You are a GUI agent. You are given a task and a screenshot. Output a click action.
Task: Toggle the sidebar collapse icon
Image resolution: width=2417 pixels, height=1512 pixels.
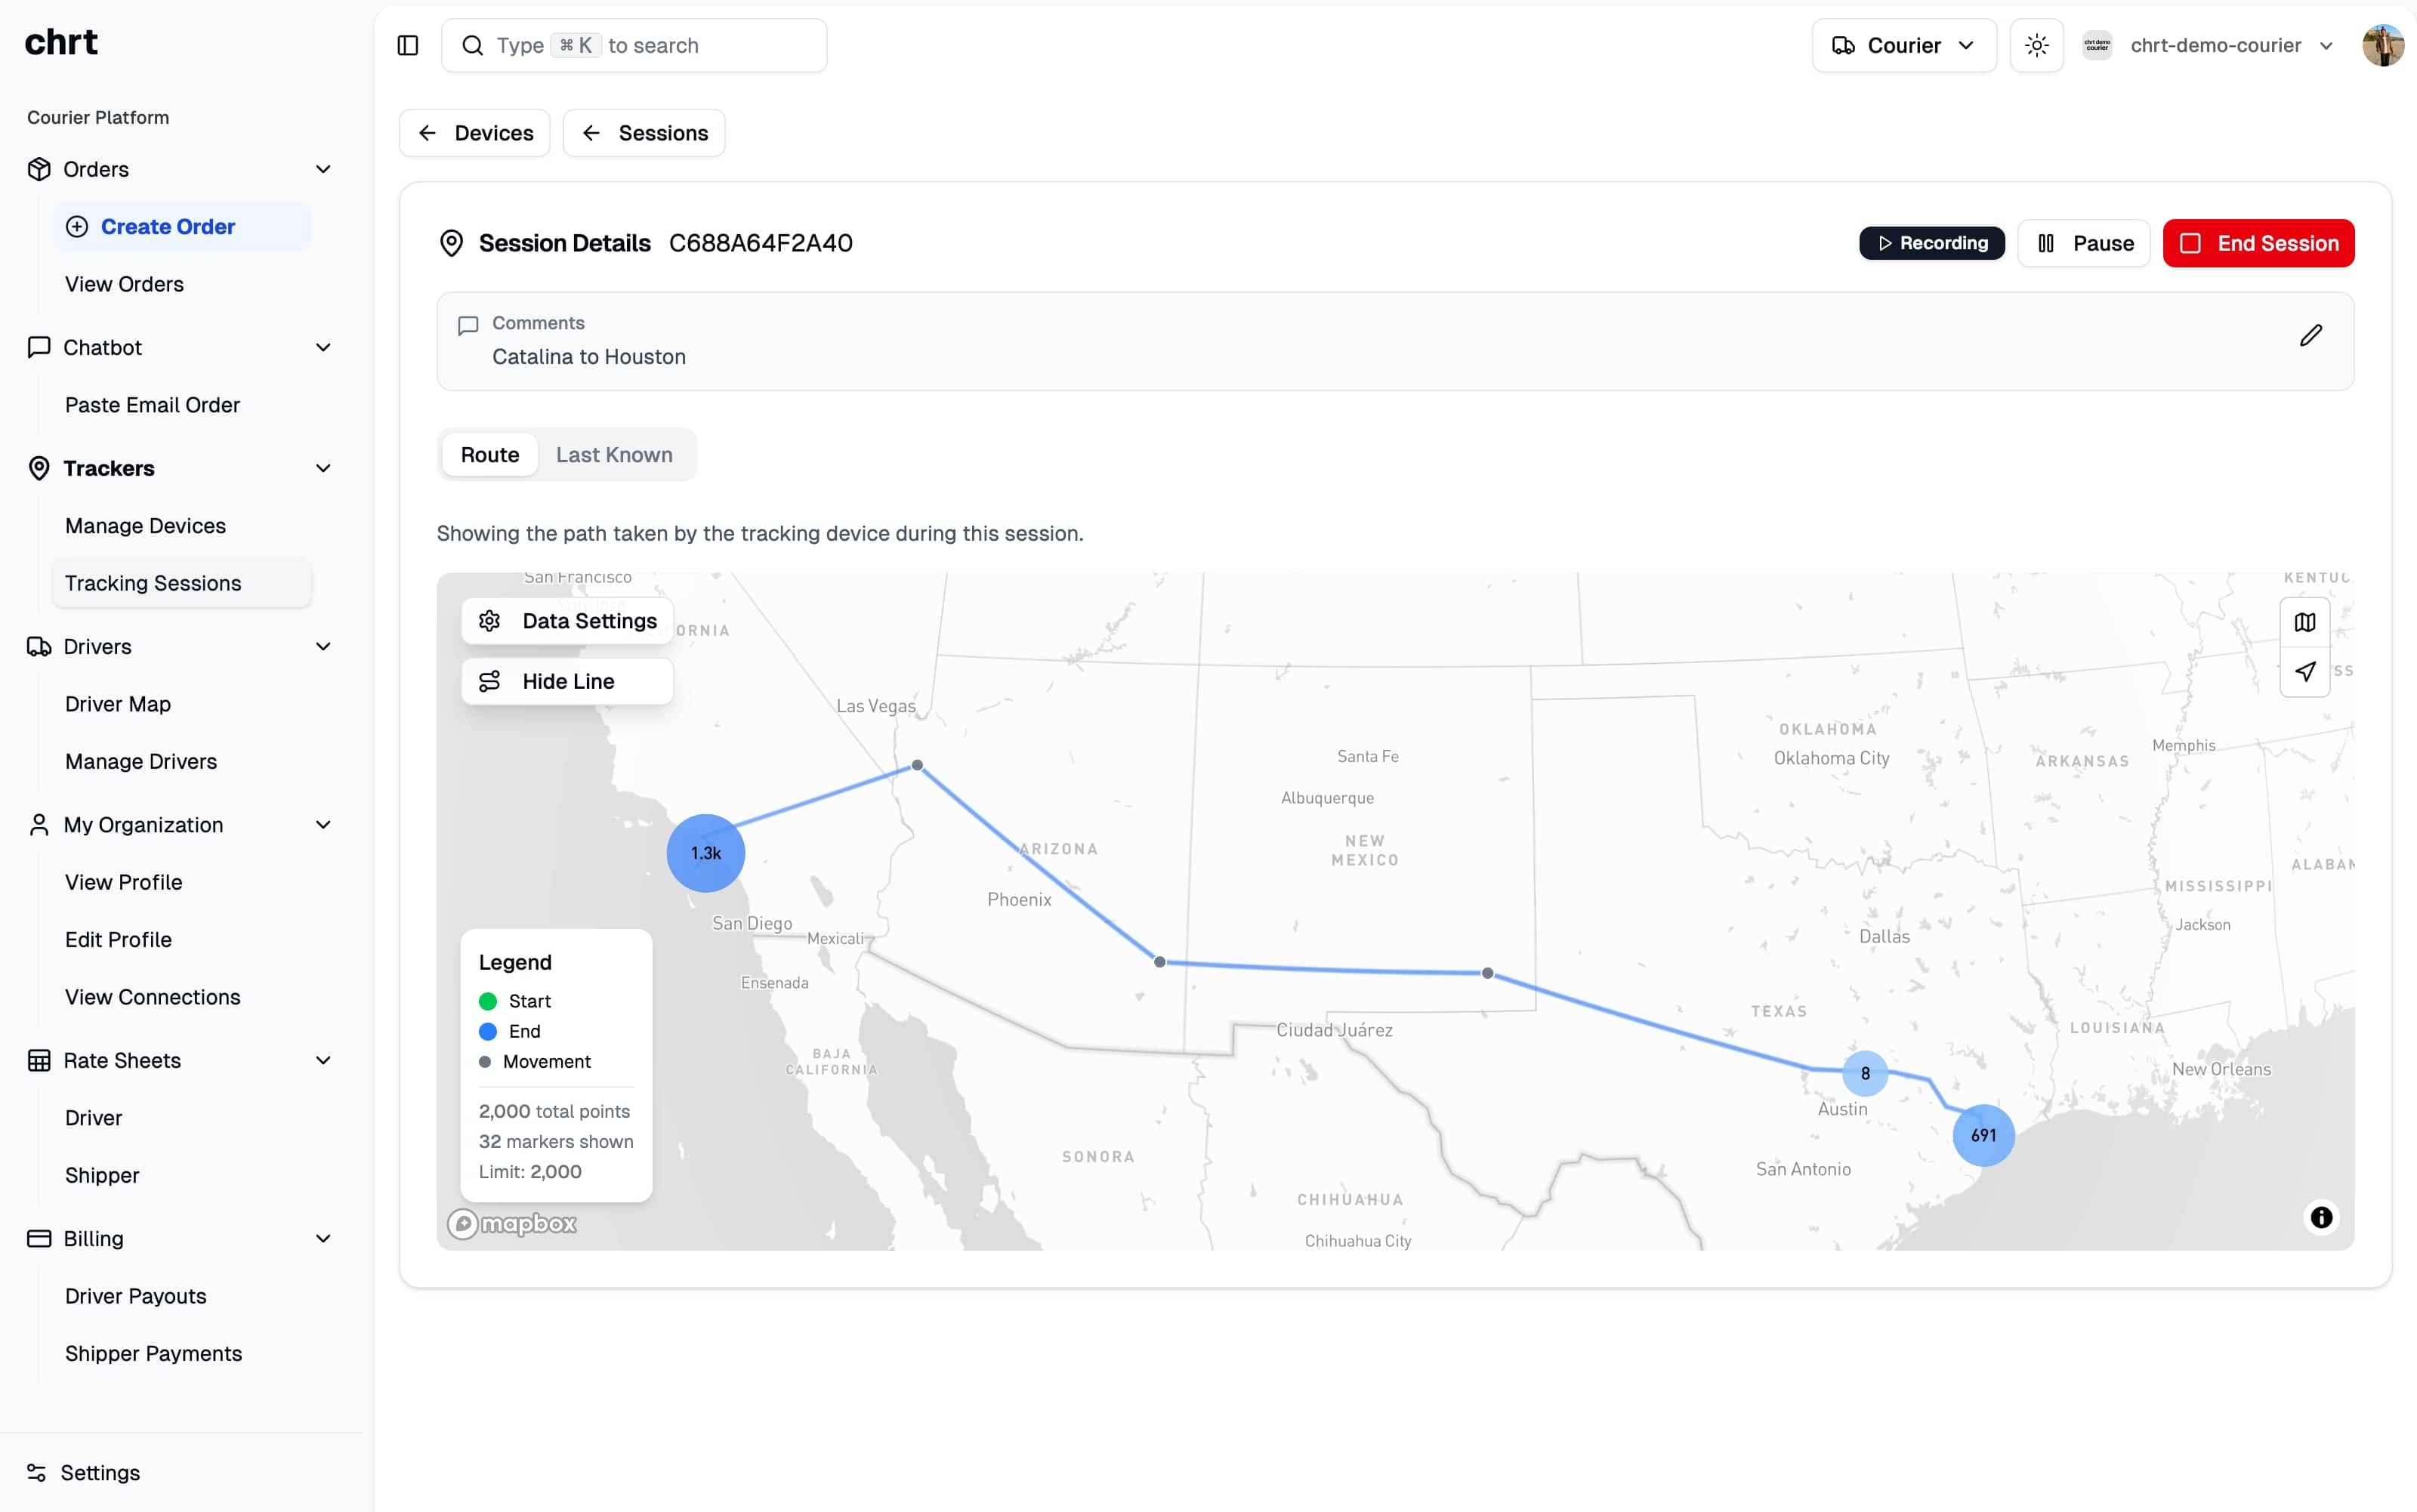(407, 45)
